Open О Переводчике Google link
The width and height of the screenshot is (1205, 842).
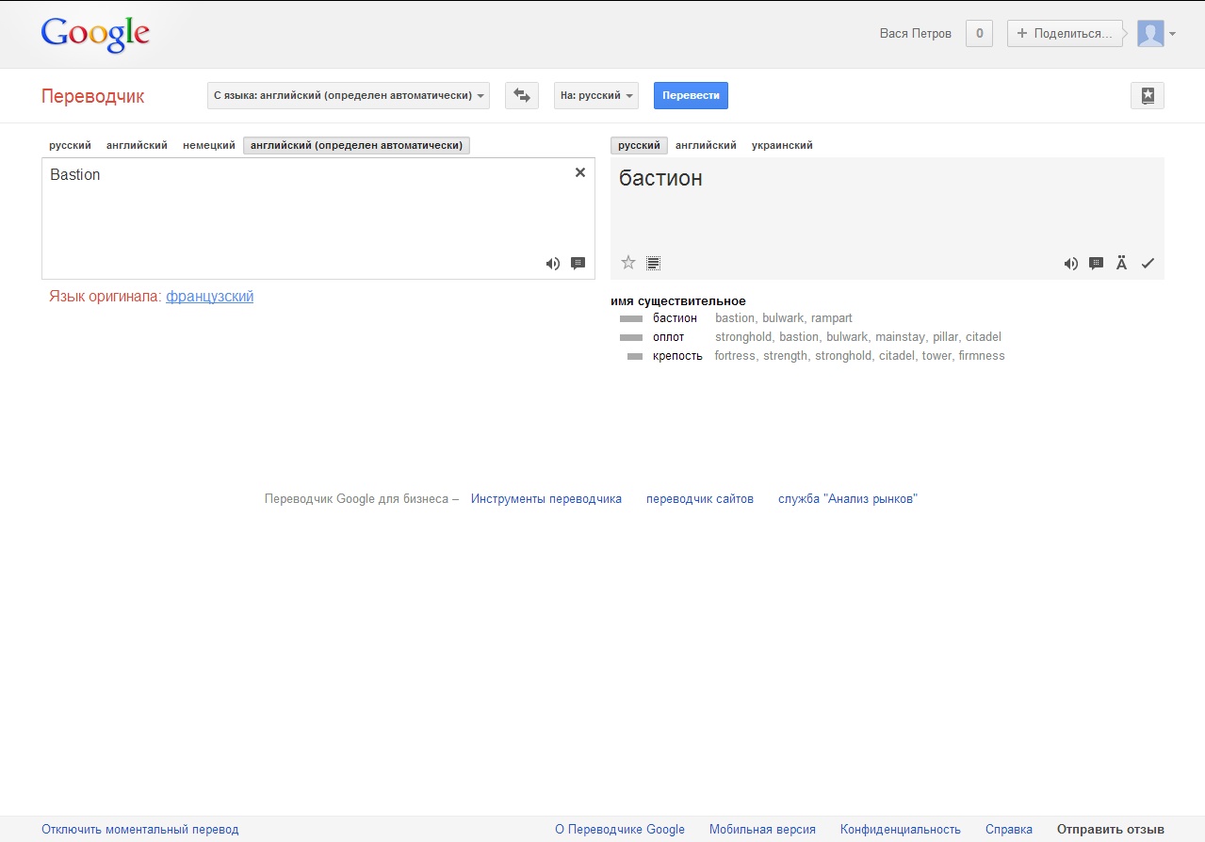[x=620, y=830]
